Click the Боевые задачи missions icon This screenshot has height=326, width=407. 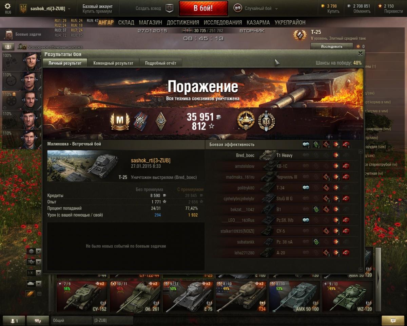pos(9,34)
